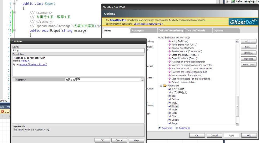Click the (x) icon next to Int32
259x143 pixels.
pyautogui.click(x=169, y=103)
